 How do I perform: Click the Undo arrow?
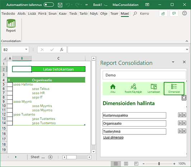tap(68, 5)
